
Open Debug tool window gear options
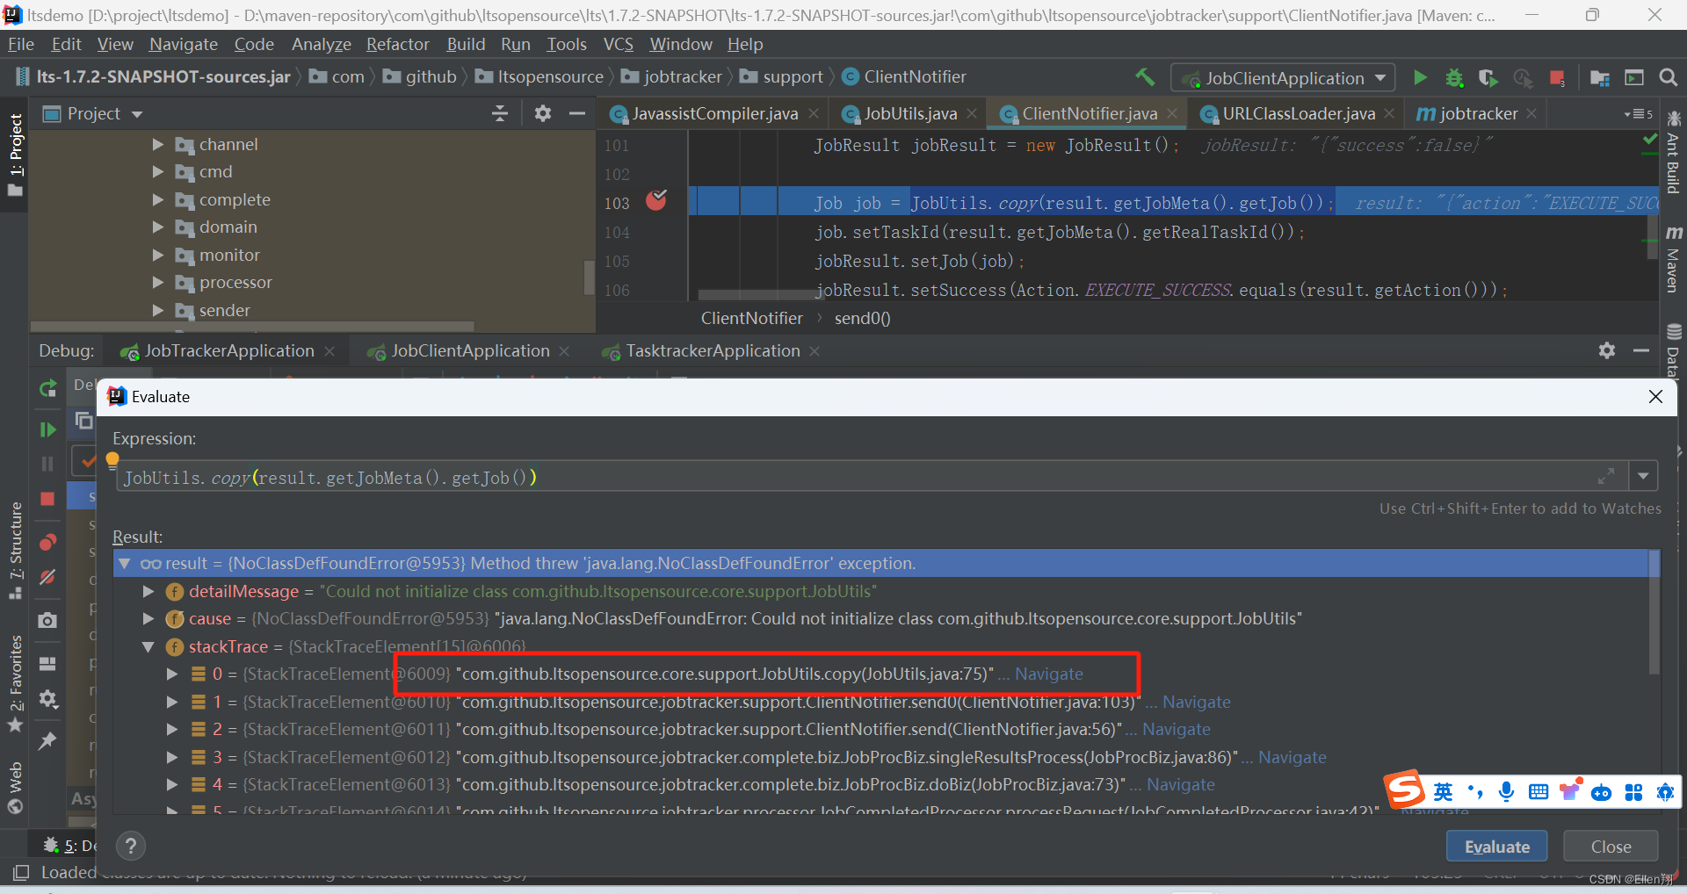pyautogui.click(x=1607, y=350)
